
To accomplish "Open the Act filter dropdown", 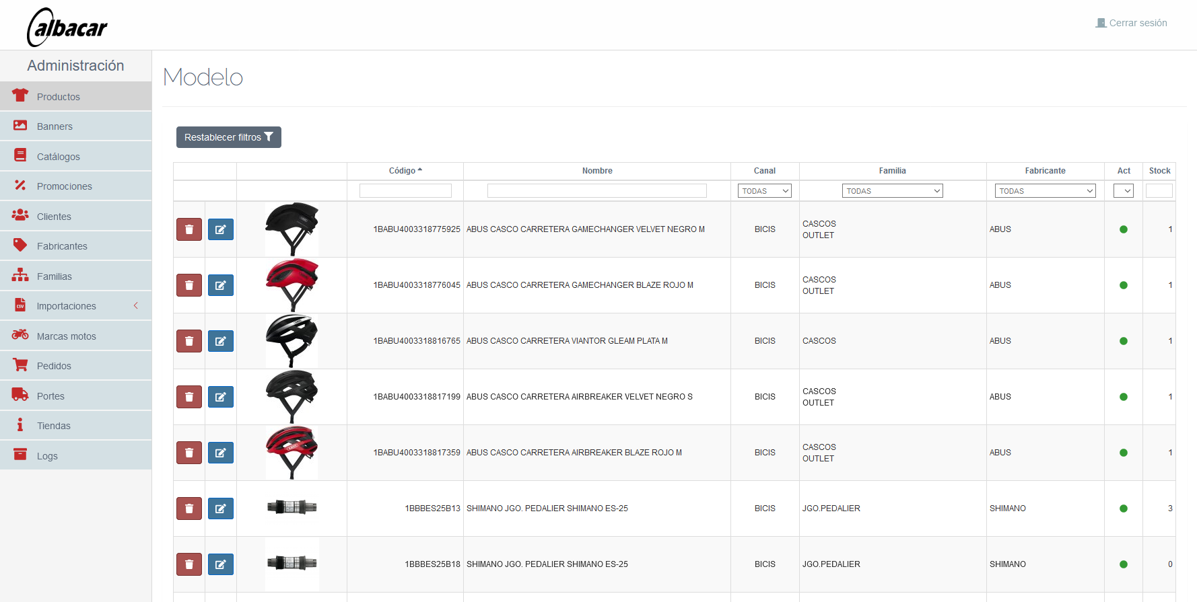I will (x=1124, y=191).
